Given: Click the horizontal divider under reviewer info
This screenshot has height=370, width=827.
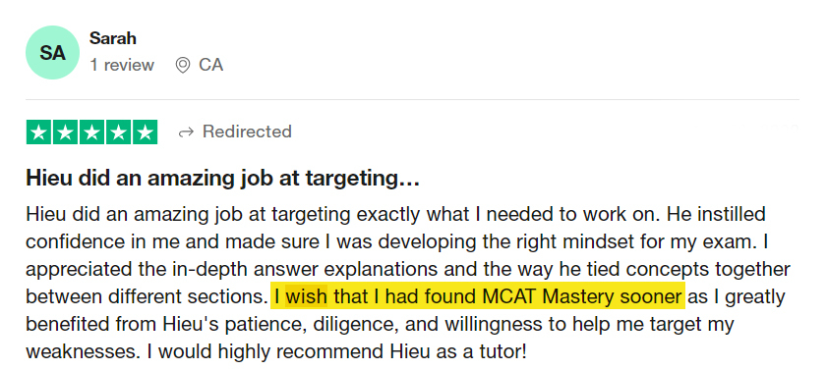Looking at the screenshot, I should (x=412, y=99).
